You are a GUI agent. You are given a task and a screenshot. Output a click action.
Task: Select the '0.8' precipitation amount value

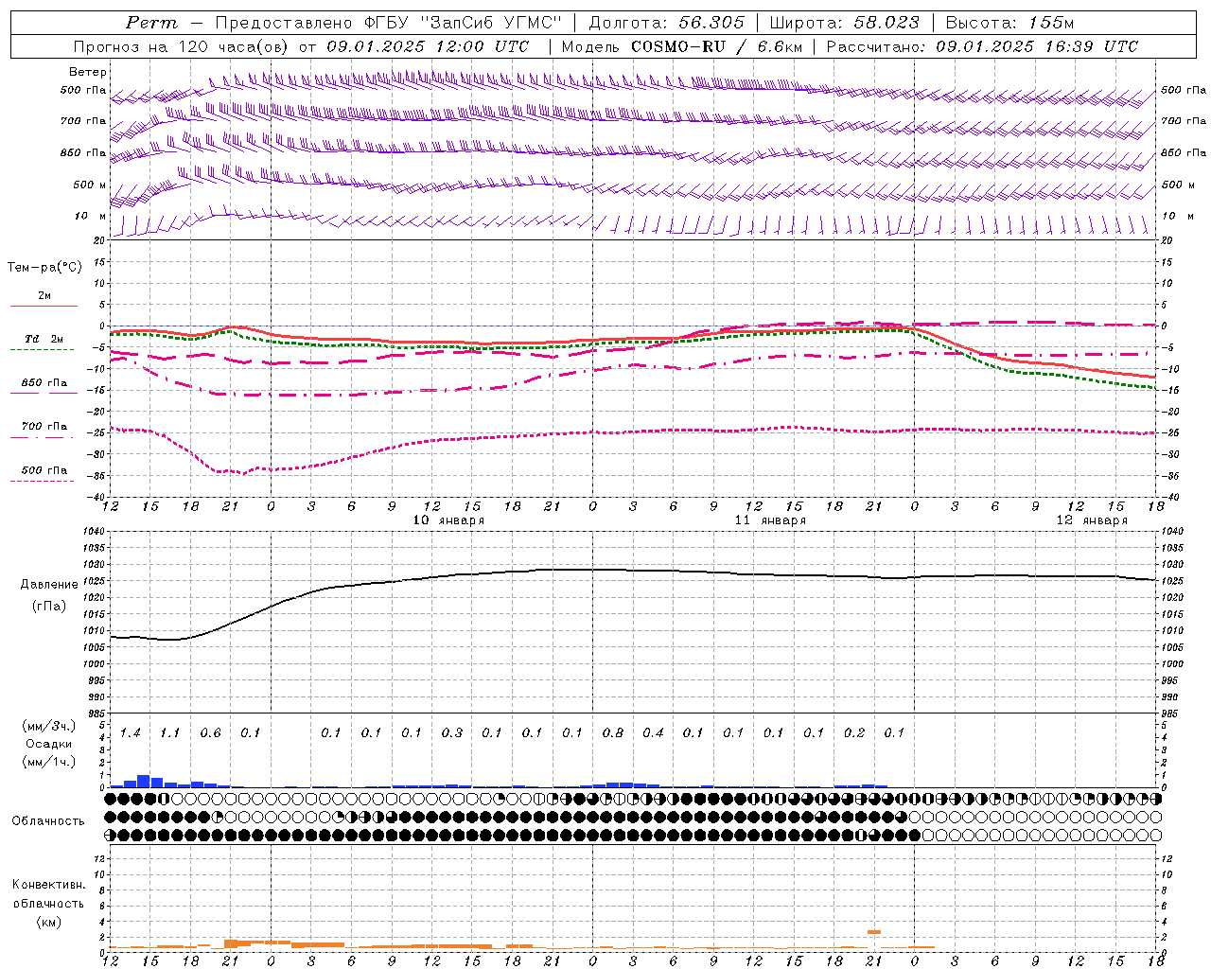tap(613, 733)
